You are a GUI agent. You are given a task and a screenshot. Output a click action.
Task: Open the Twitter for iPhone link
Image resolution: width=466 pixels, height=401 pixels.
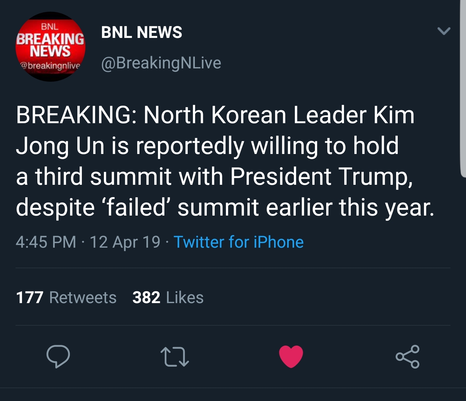(239, 242)
